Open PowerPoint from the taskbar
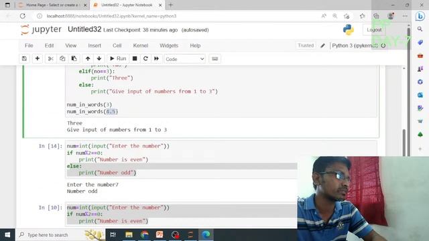Screen dimensions: 429x241 (x=160, y=235)
